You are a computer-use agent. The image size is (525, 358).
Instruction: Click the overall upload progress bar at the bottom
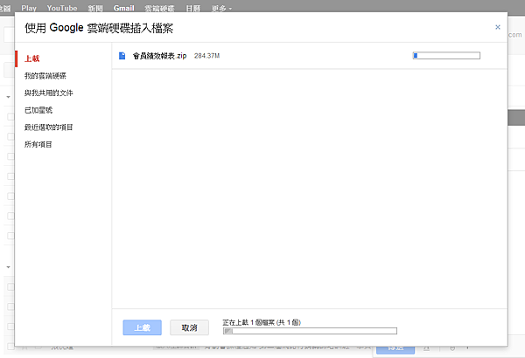click(310, 331)
